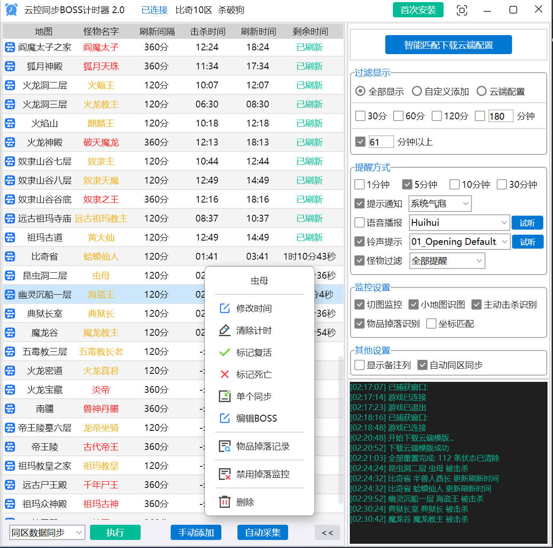Choose 单个同步 from the context menu
This screenshot has height=548, width=553.
(x=259, y=396)
